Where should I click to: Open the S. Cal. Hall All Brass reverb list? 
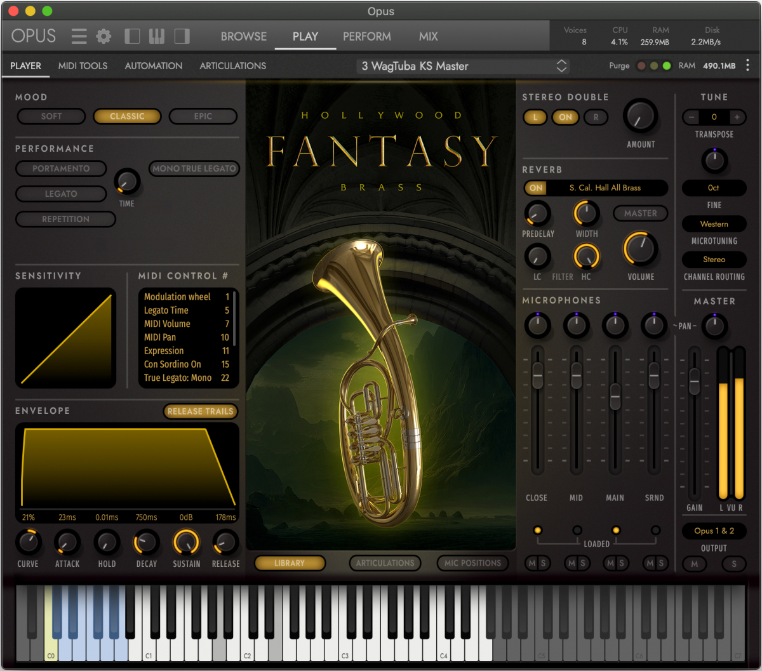point(605,188)
